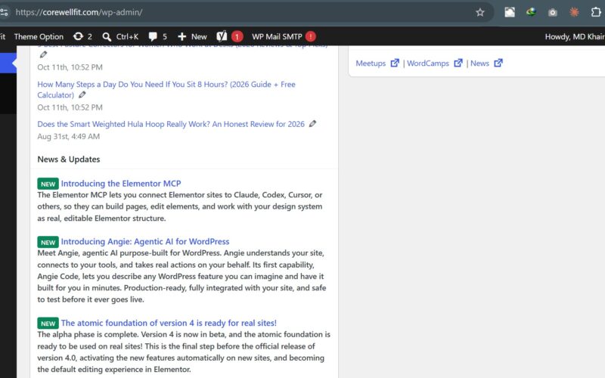The width and height of the screenshot is (605, 378).
Task: Open the Meetups link
Action: 371,64
